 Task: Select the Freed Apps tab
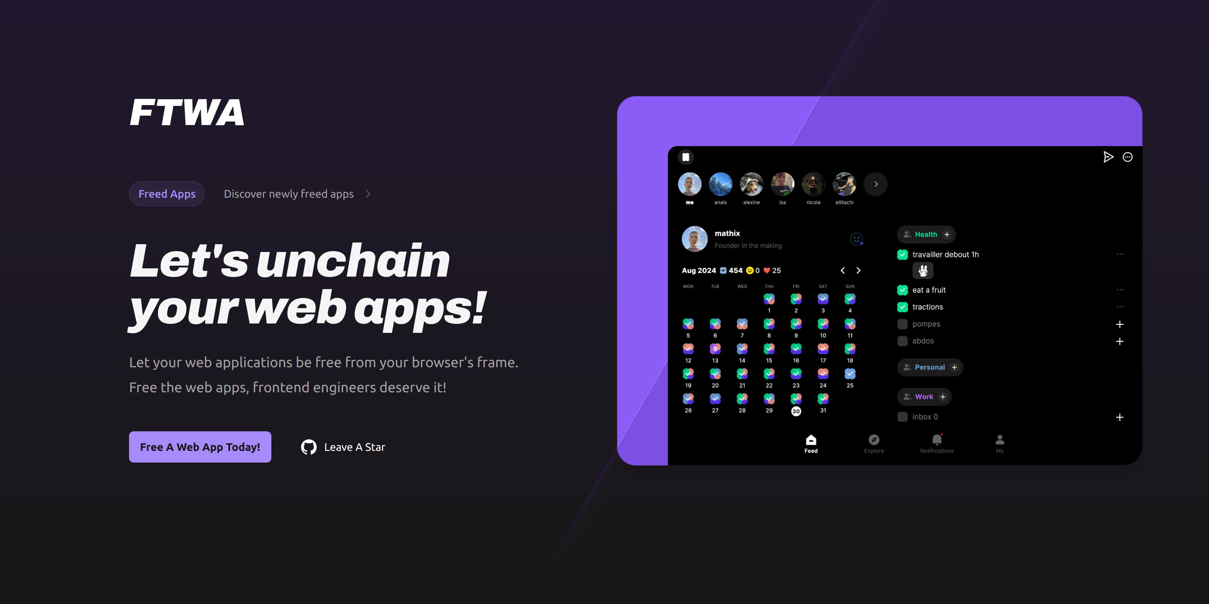167,193
